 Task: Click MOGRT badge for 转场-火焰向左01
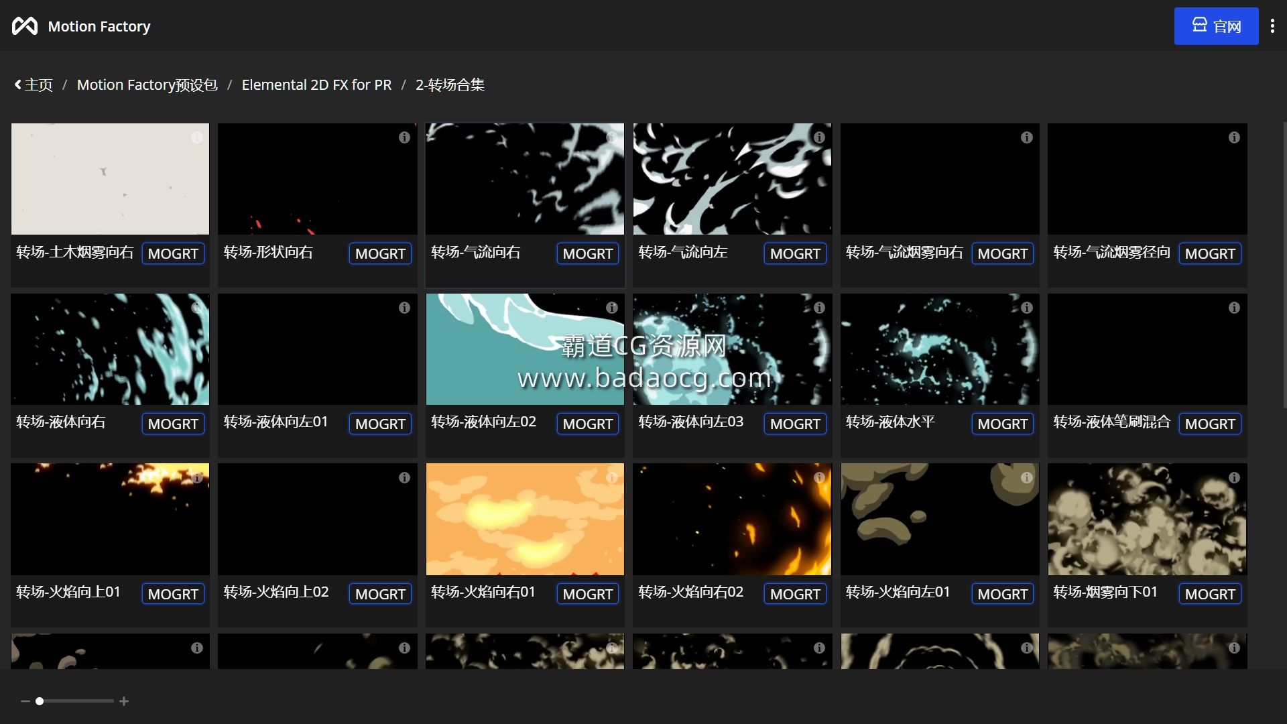[1003, 594]
